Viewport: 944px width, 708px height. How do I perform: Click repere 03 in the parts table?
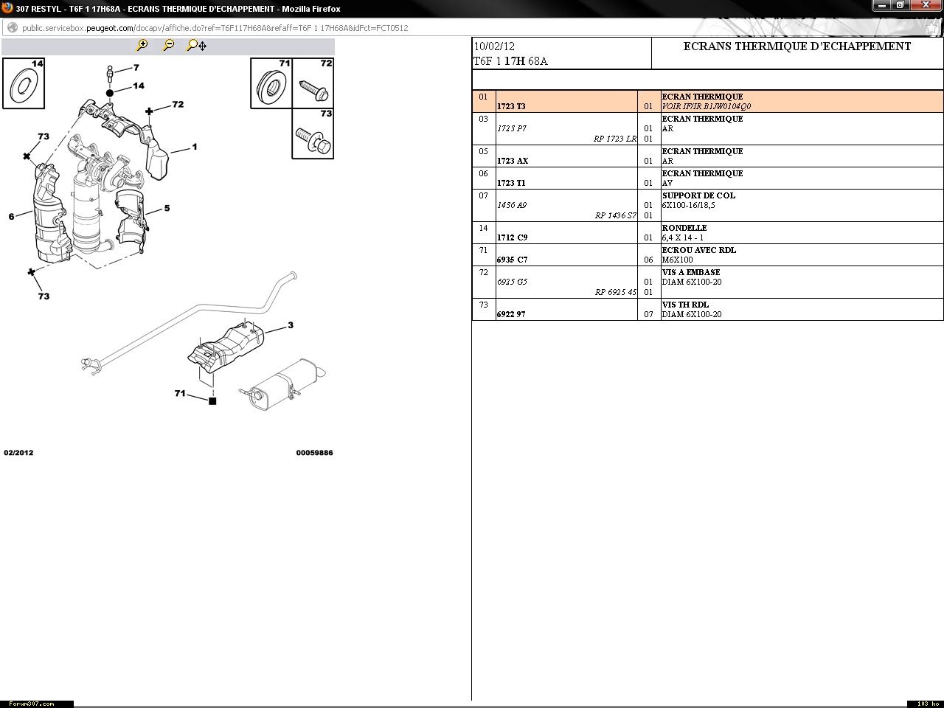483,119
